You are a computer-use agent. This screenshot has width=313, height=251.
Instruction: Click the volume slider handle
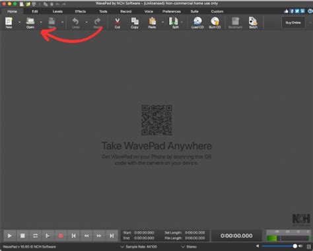click(x=295, y=246)
